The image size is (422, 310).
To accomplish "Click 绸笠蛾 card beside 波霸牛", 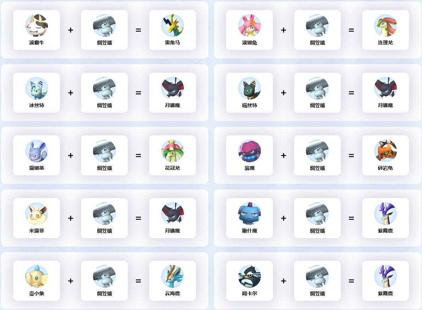I will click(104, 30).
